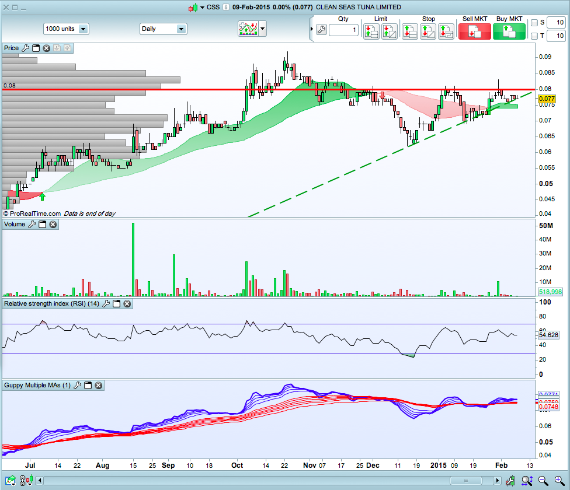
Task: Click the Qty input field
Action: tap(343, 30)
